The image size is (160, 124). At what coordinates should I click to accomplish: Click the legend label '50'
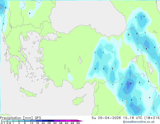(78, 123)
